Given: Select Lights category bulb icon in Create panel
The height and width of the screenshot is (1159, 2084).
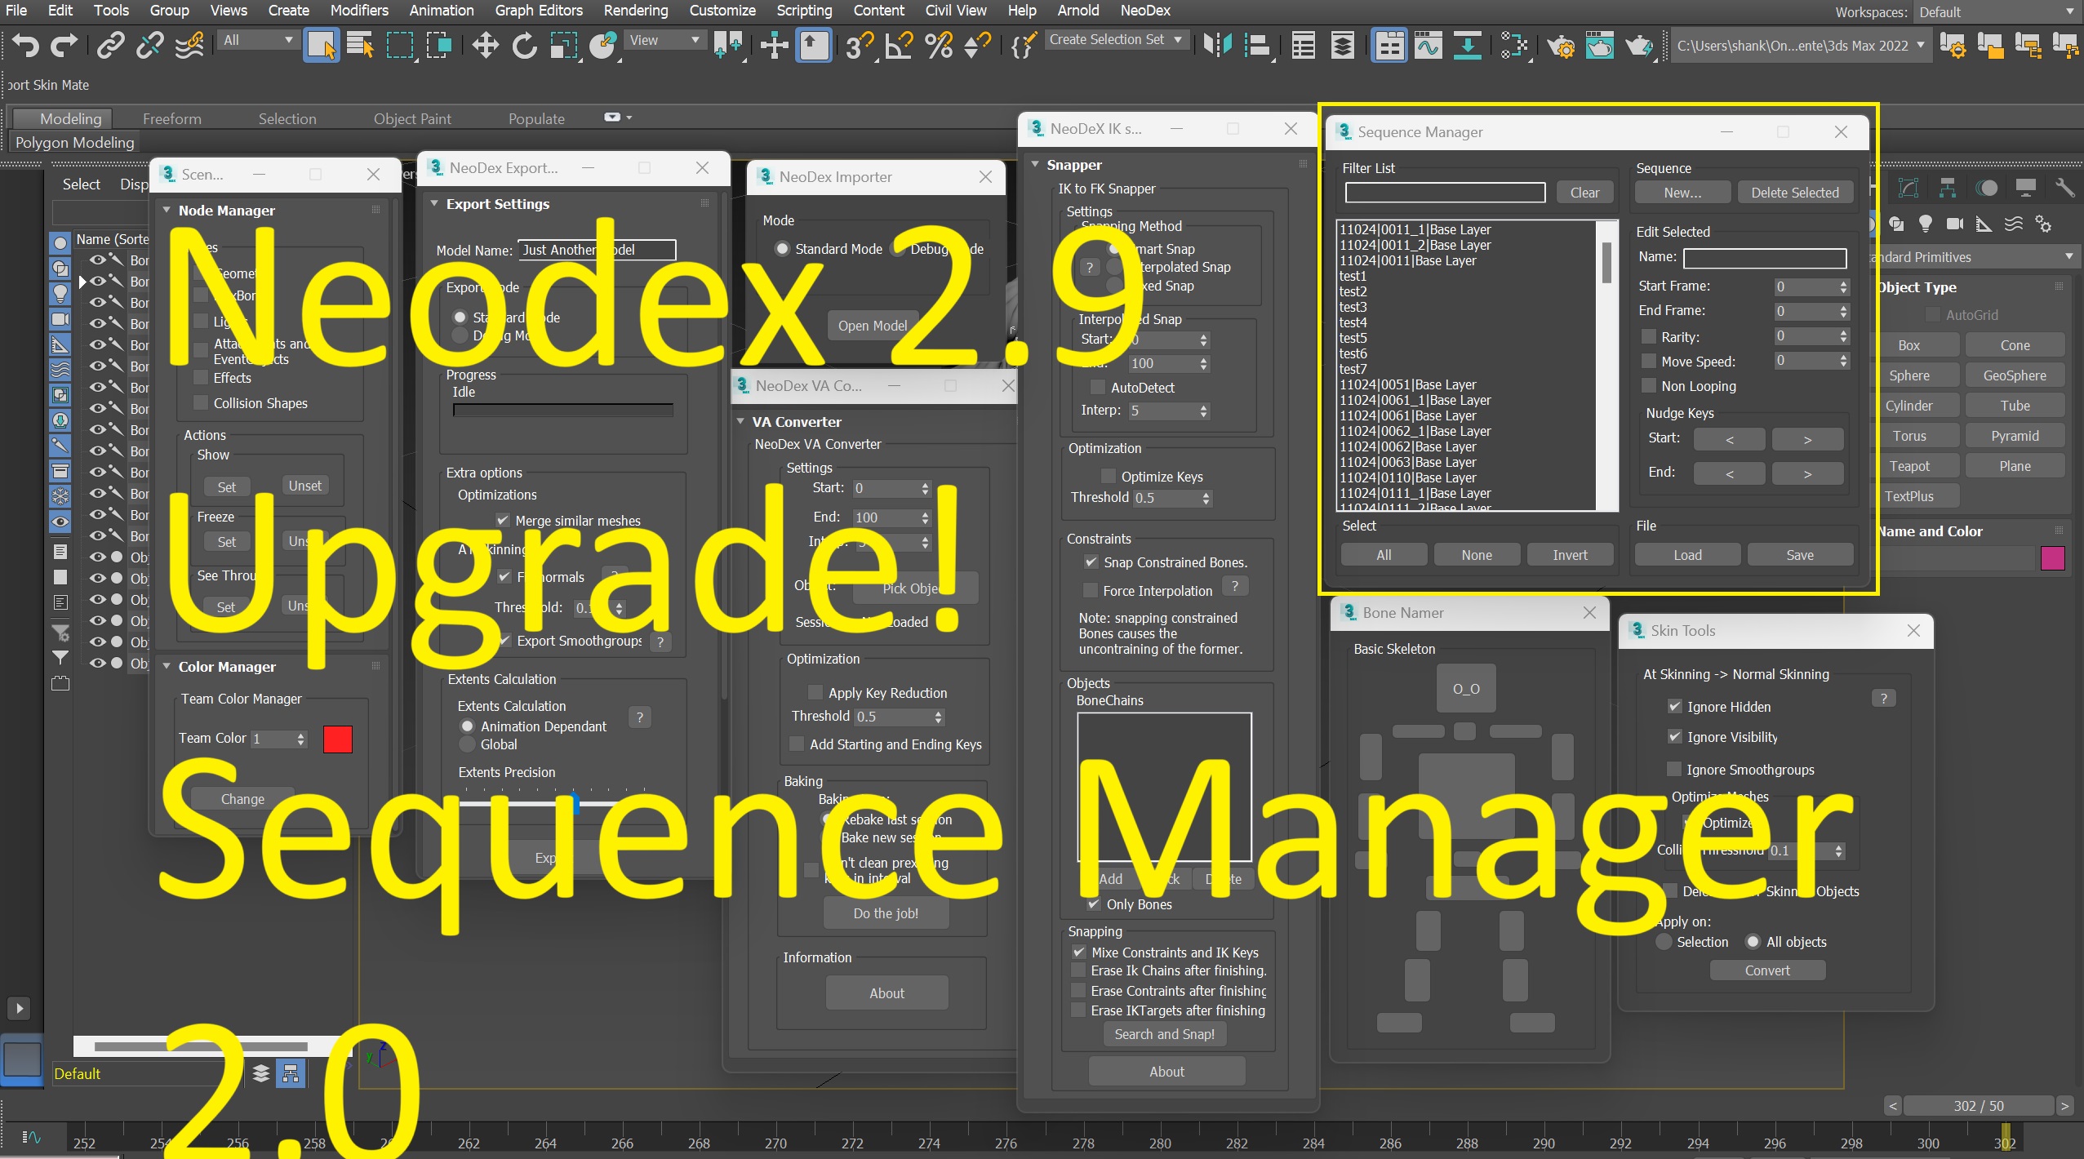Looking at the screenshot, I should click(1926, 224).
